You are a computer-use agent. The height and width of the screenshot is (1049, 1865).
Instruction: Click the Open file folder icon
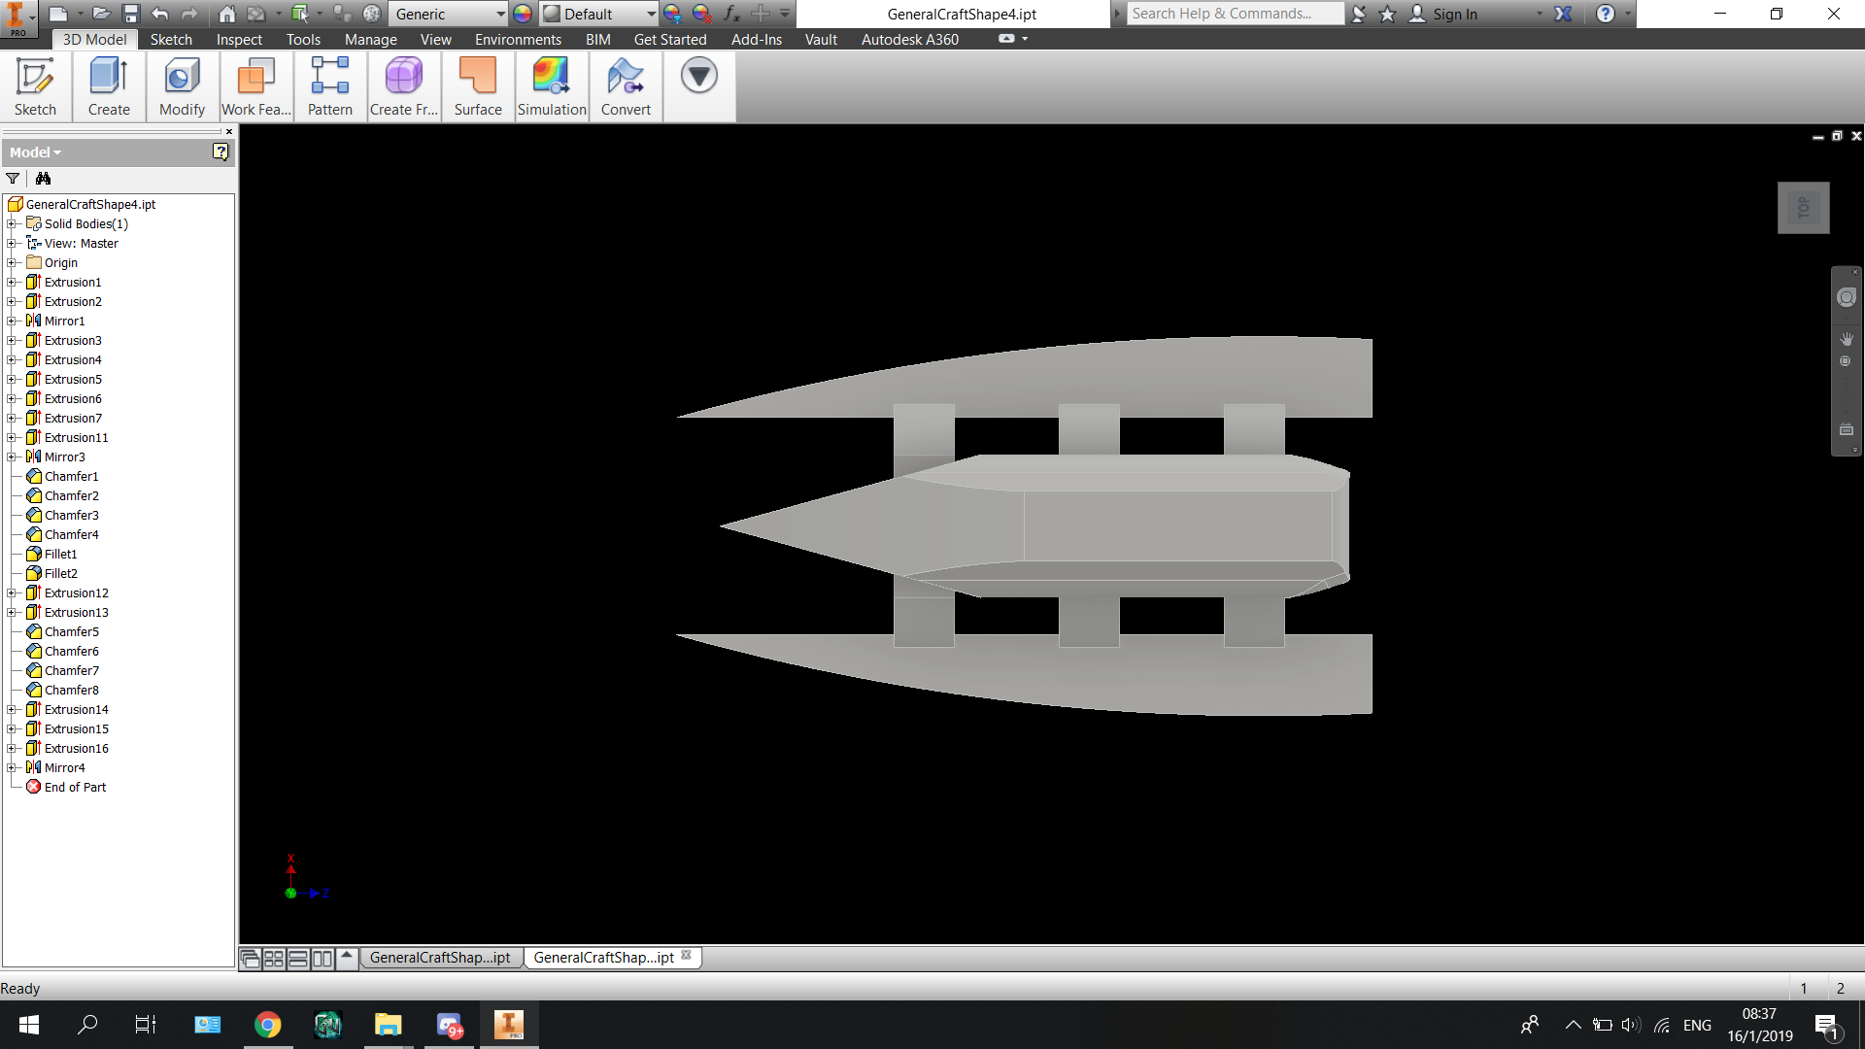point(100,14)
